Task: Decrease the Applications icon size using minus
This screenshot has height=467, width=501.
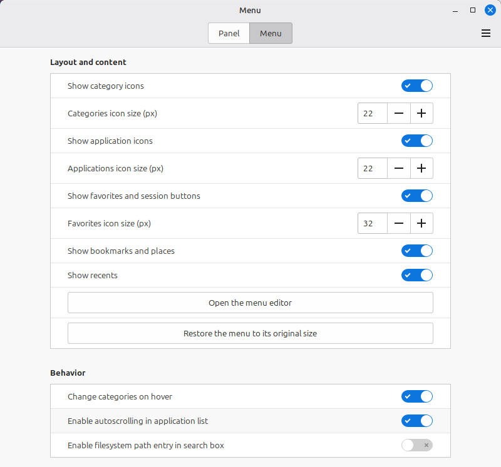Action: [x=399, y=168]
